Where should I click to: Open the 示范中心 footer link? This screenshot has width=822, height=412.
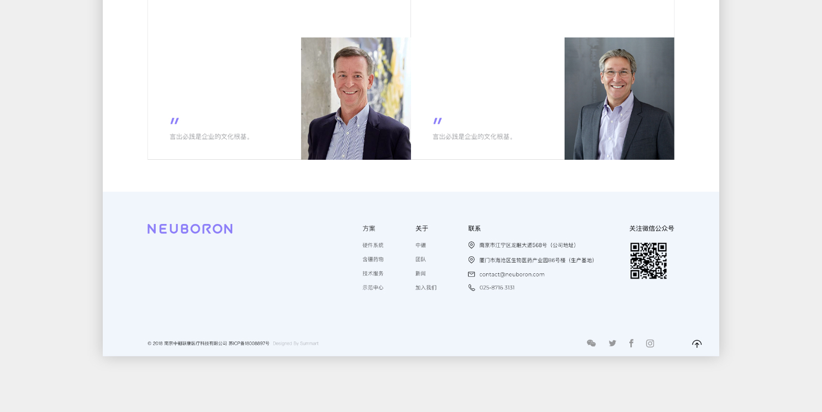pos(373,288)
